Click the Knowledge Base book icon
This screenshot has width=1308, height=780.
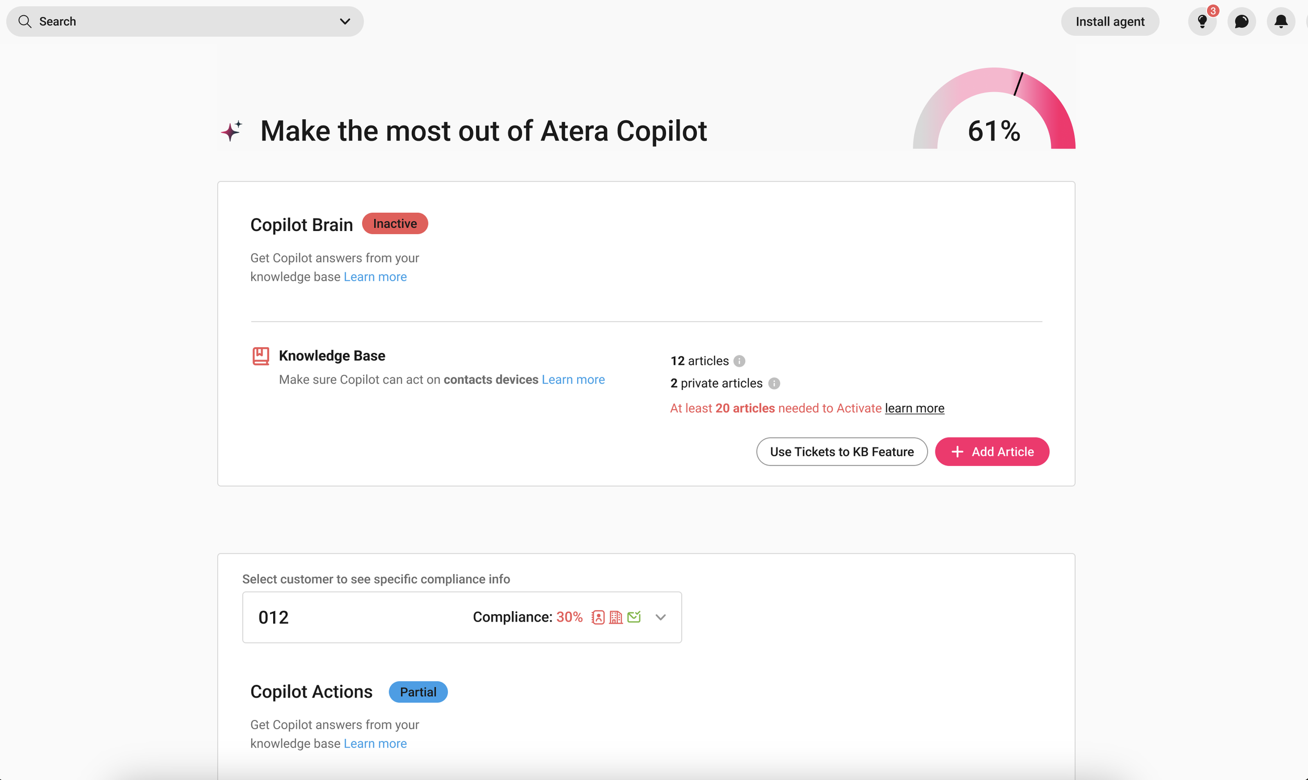pyautogui.click(x=261, y=356)
